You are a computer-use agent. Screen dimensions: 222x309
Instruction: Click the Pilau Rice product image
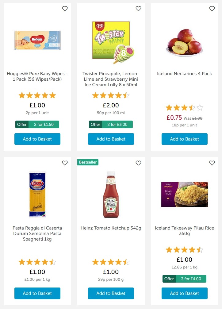coord(184,195)
